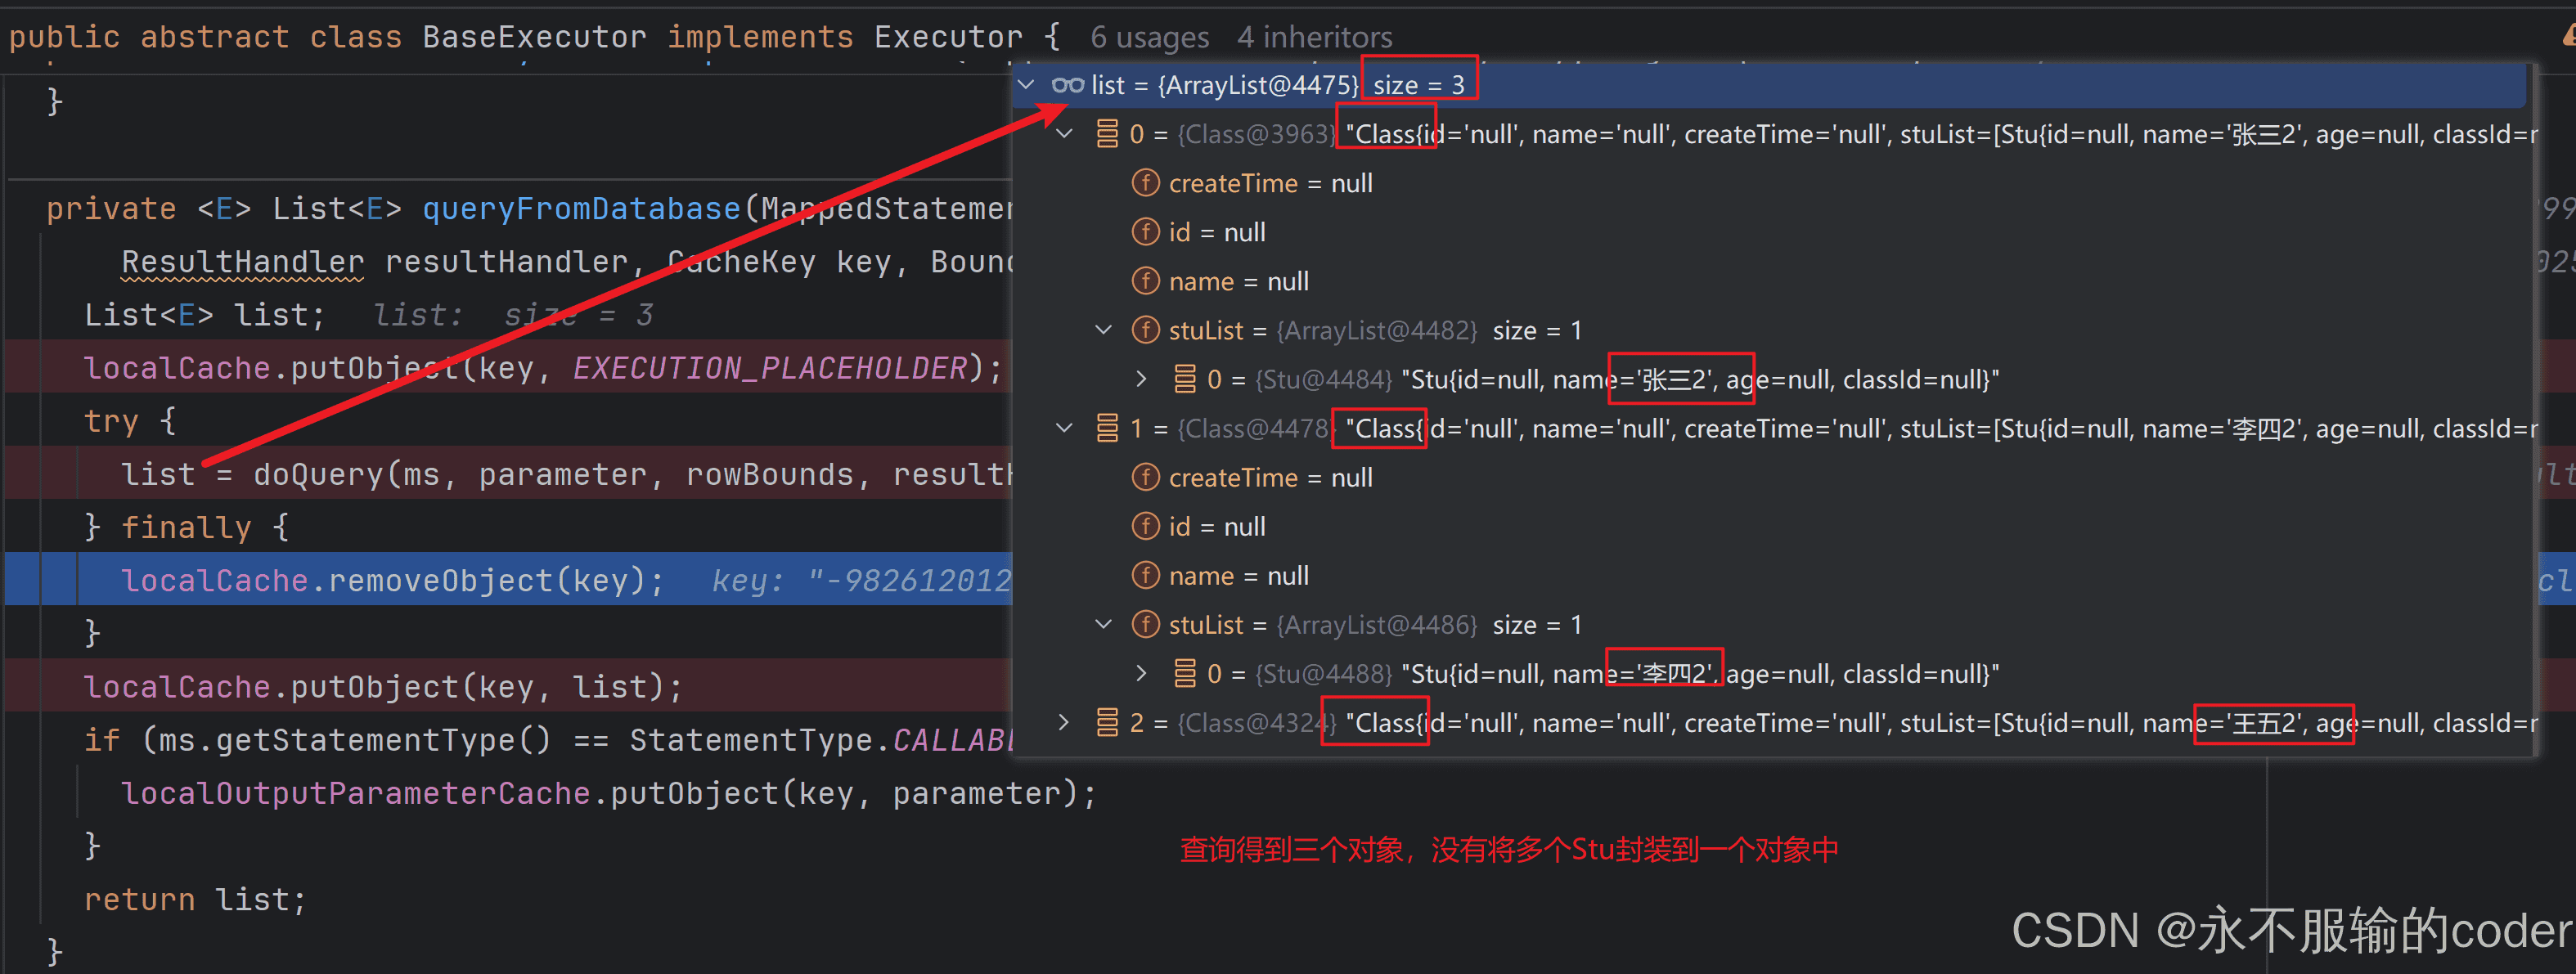This screenshot has height=974, width=2576.
Task: Click the field icon of first id = null
Action: pos(1145,232)
